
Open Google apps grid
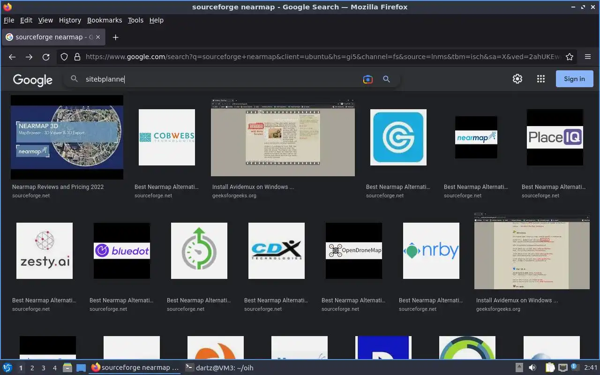pyautogui.click(x=541, y=79)
